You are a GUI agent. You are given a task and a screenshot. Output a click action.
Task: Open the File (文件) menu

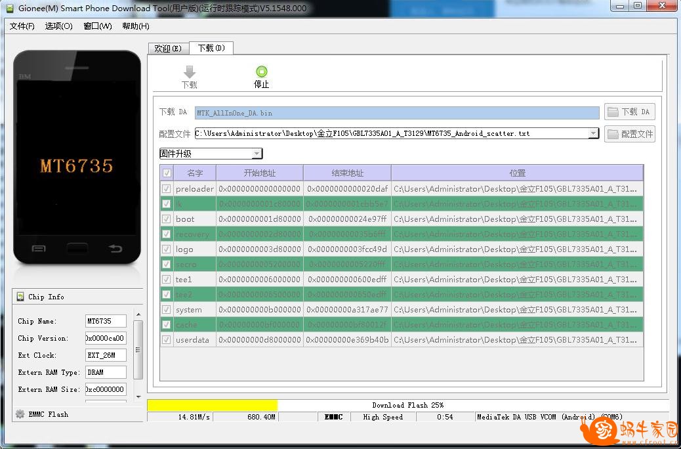click(22, 26)
